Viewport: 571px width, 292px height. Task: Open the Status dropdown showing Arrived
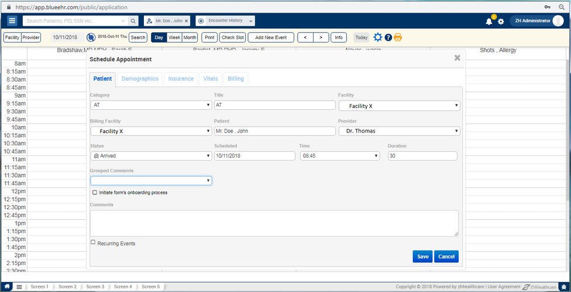[150, 156]
